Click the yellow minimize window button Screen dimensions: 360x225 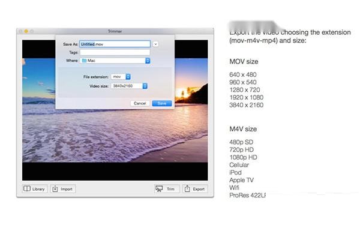tap(26, 31)
